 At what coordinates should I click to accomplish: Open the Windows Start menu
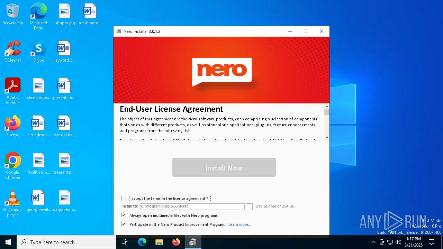pos(8,242)
